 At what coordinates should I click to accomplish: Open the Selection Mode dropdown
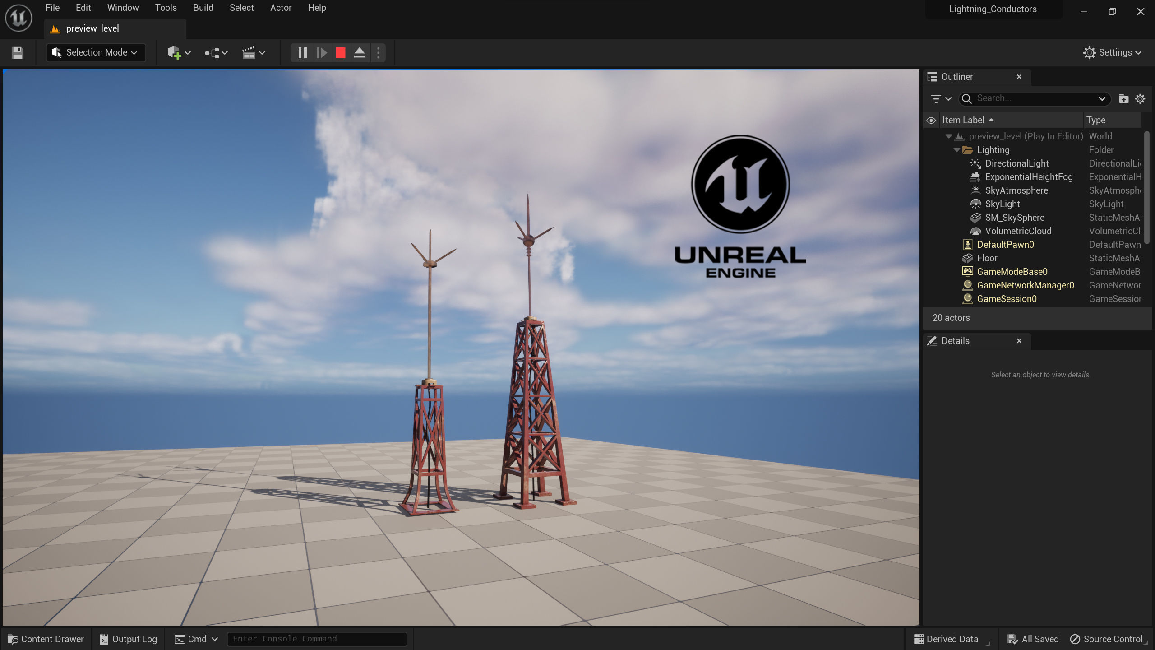click(96, 52)
